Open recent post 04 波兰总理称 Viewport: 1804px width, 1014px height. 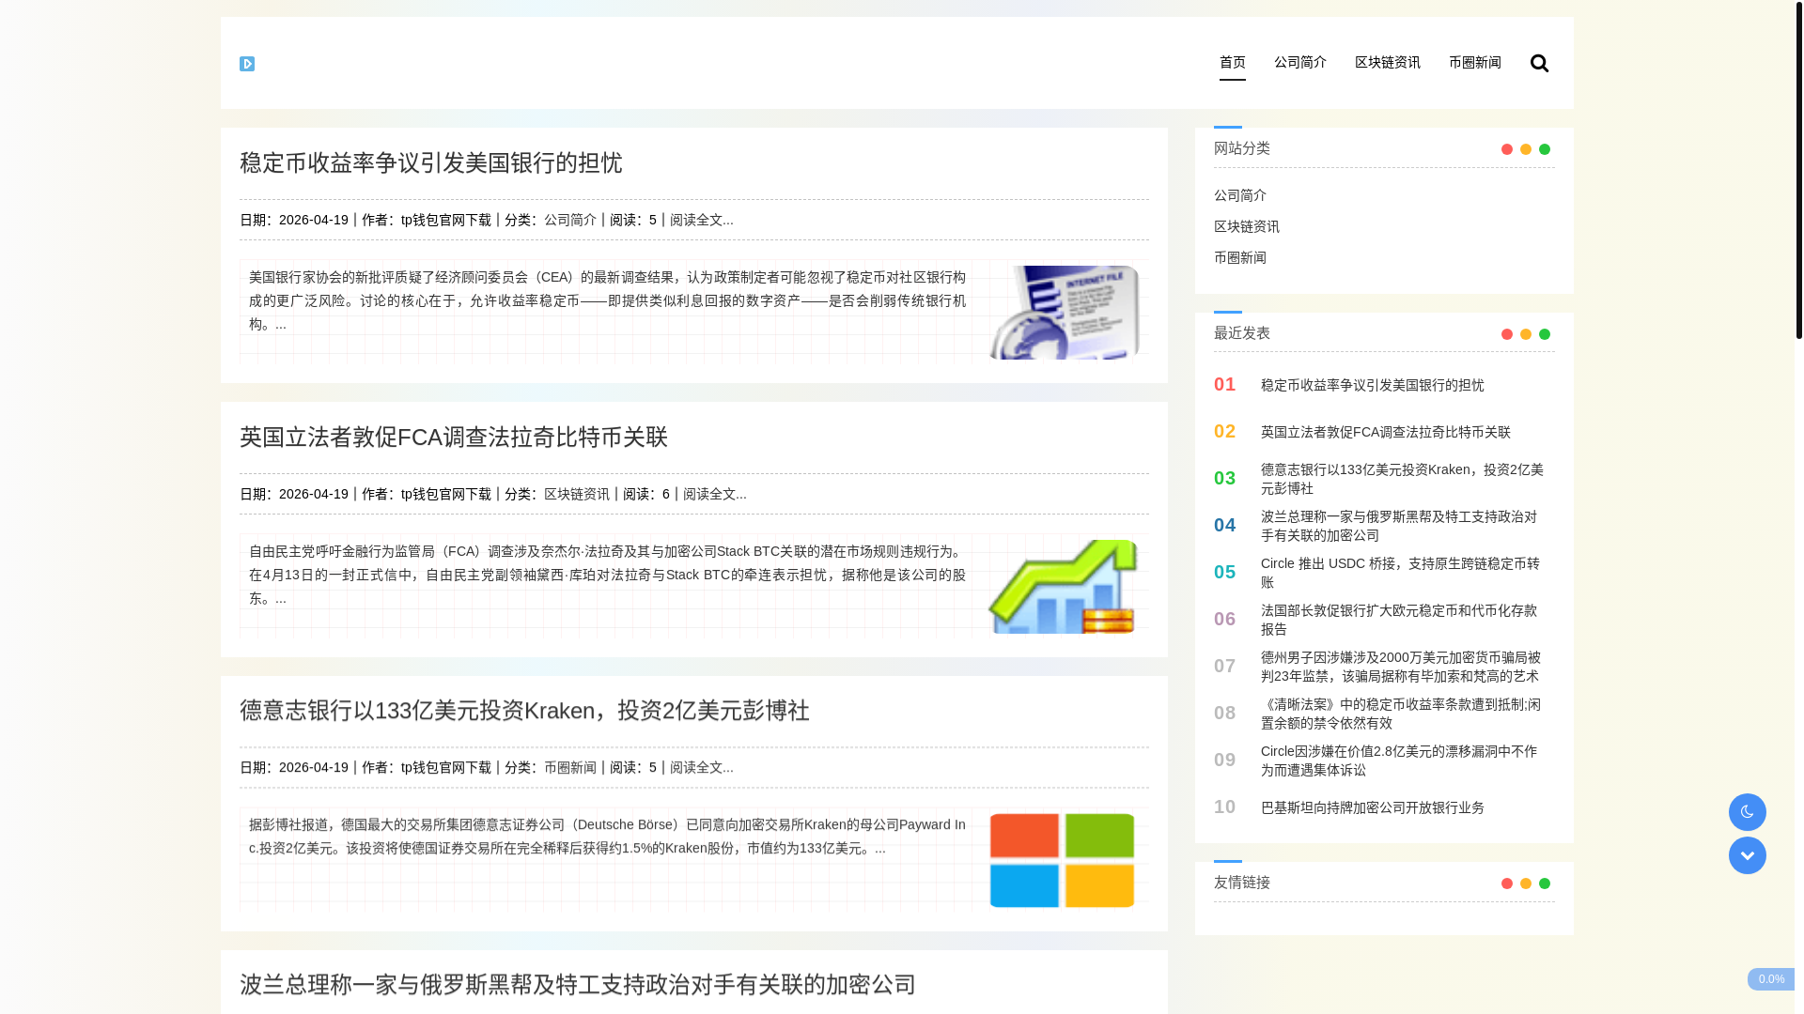pos(1399,526)
